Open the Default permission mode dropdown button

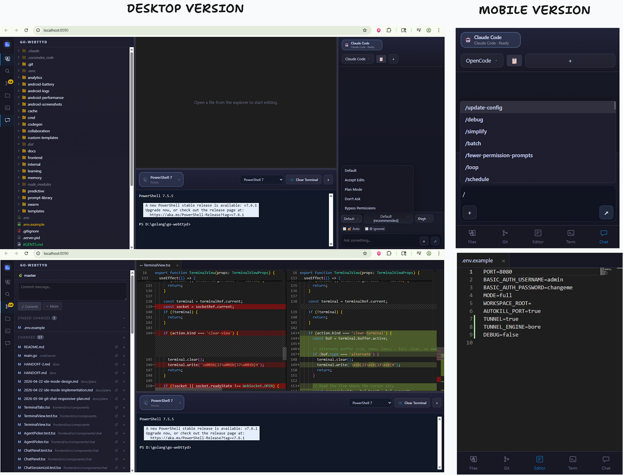pyautogui.click(x=352, y=219)
